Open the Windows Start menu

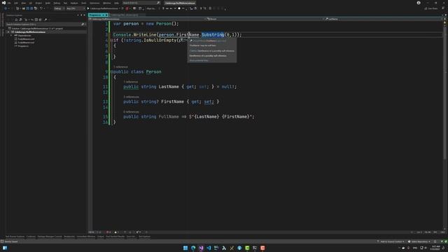tap(185, 248)
